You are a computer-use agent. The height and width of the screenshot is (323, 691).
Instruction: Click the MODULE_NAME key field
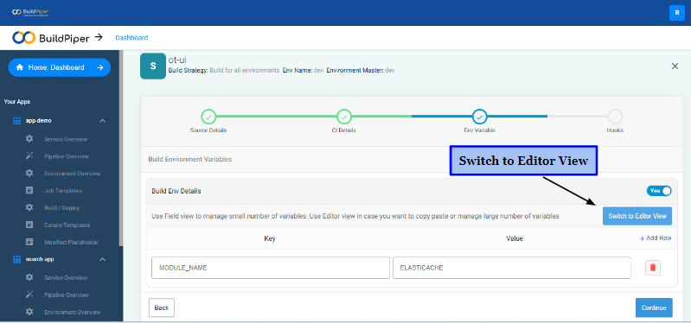point(271,268)
